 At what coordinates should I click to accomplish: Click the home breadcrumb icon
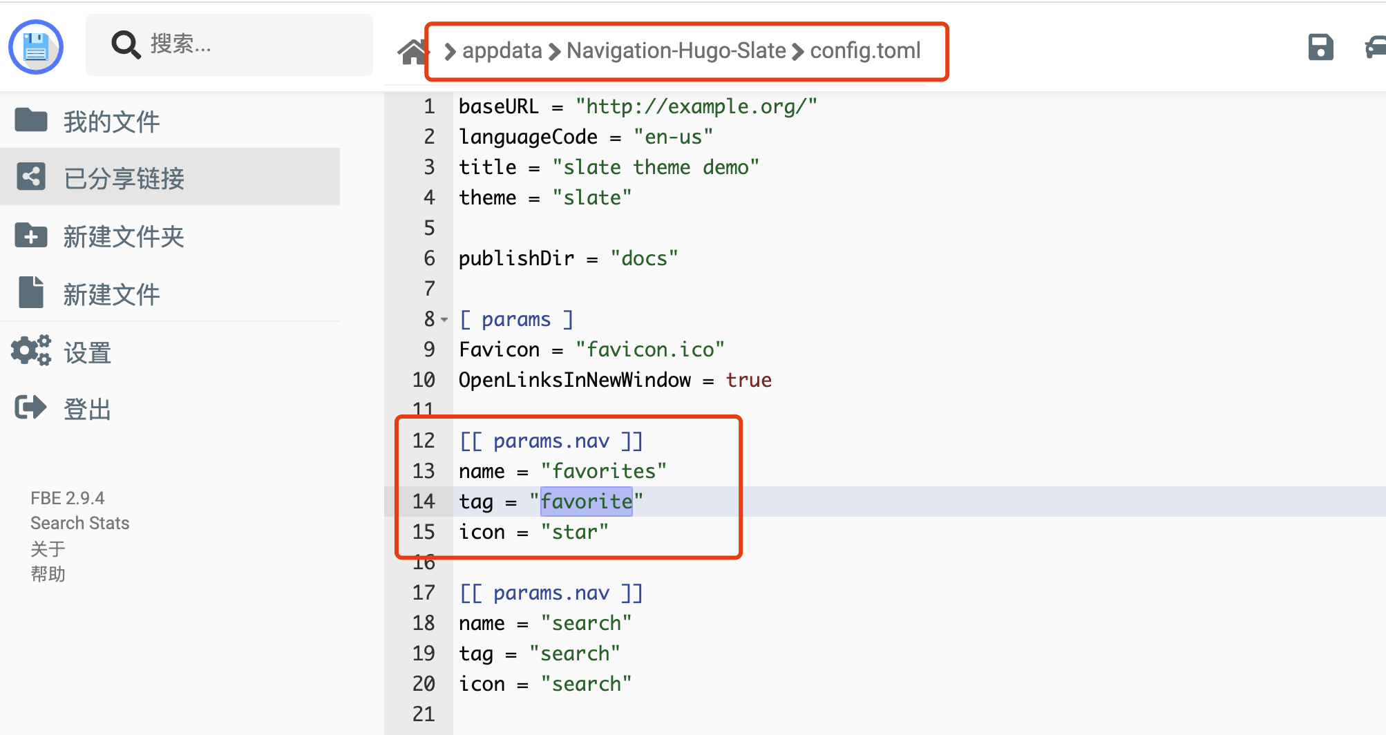point(412,52)
